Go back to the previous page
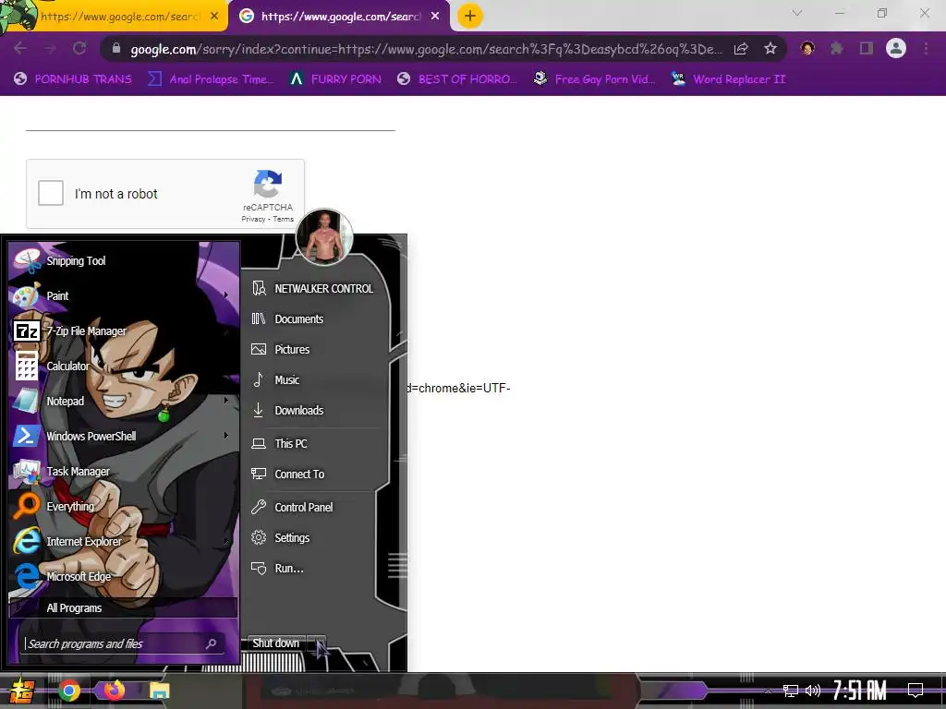Viewport: 946px width, 709px height. pyautogui.click(x=20, y=48)
